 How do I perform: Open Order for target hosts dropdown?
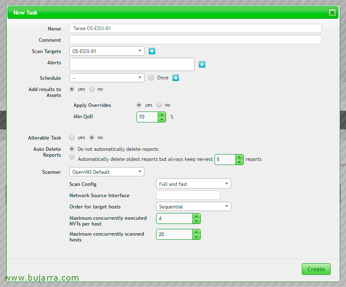coord(194,206)
